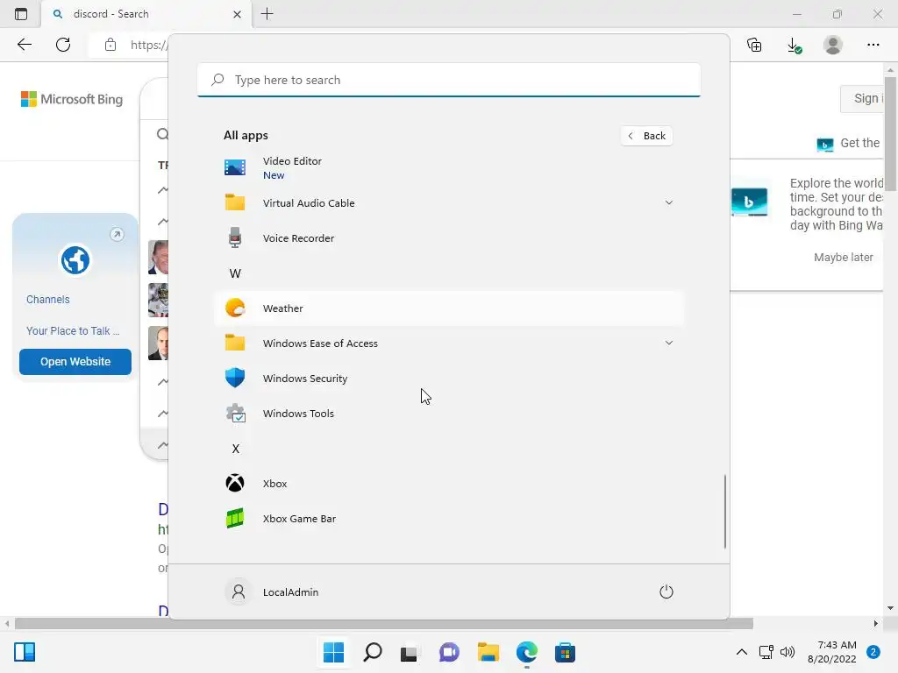This screenshot has height=673, width=898.
Task: Jump to letter W section header
Action: [235, 273]
